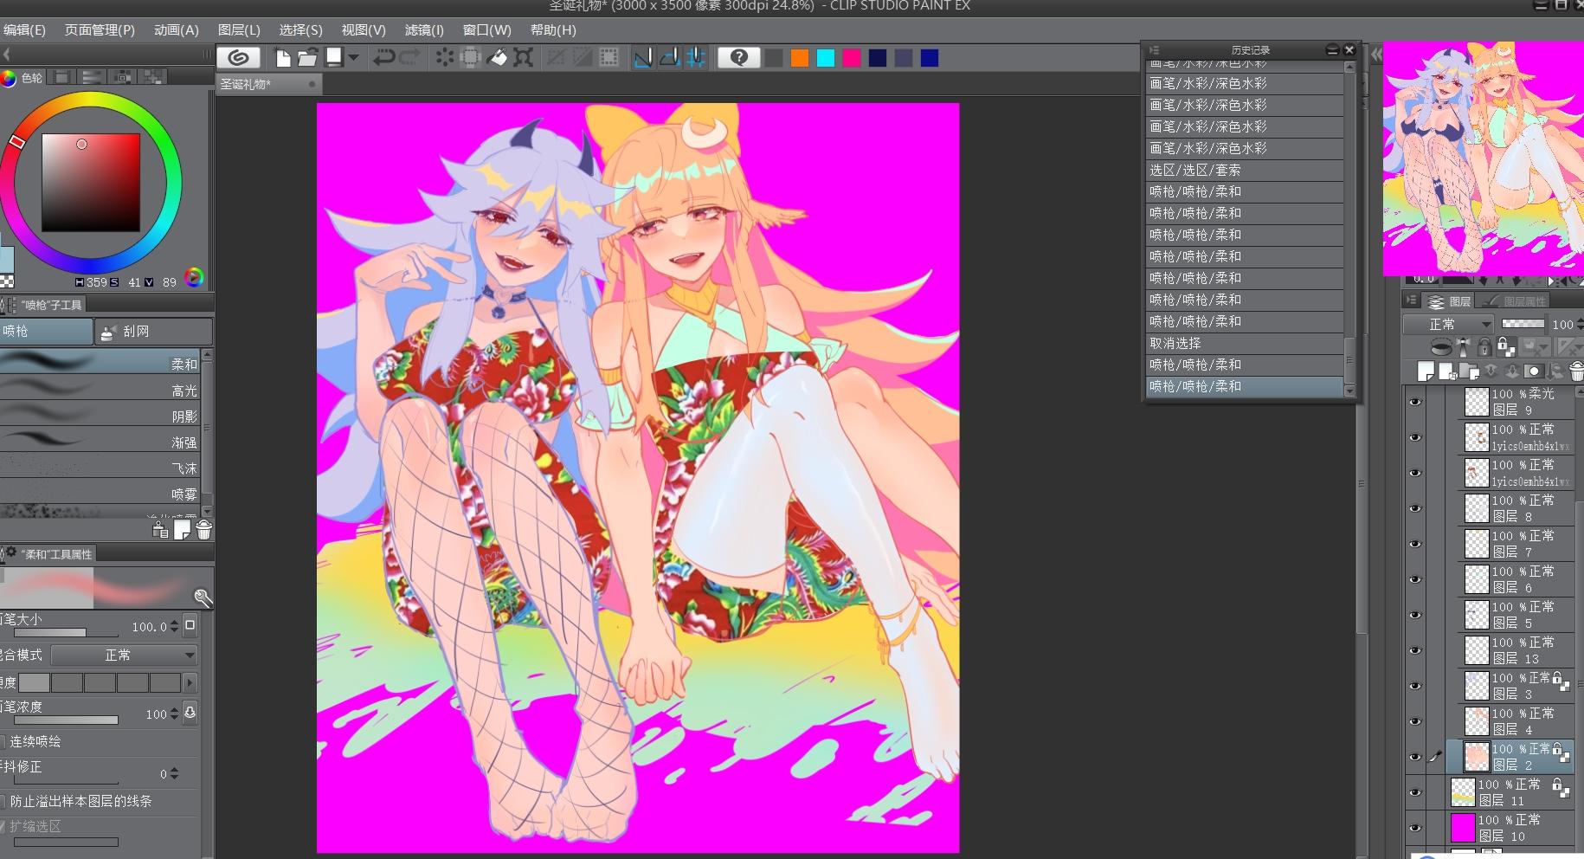
Task: Open layer blend mode 正常 dropdown
Action: point(1448,324)
